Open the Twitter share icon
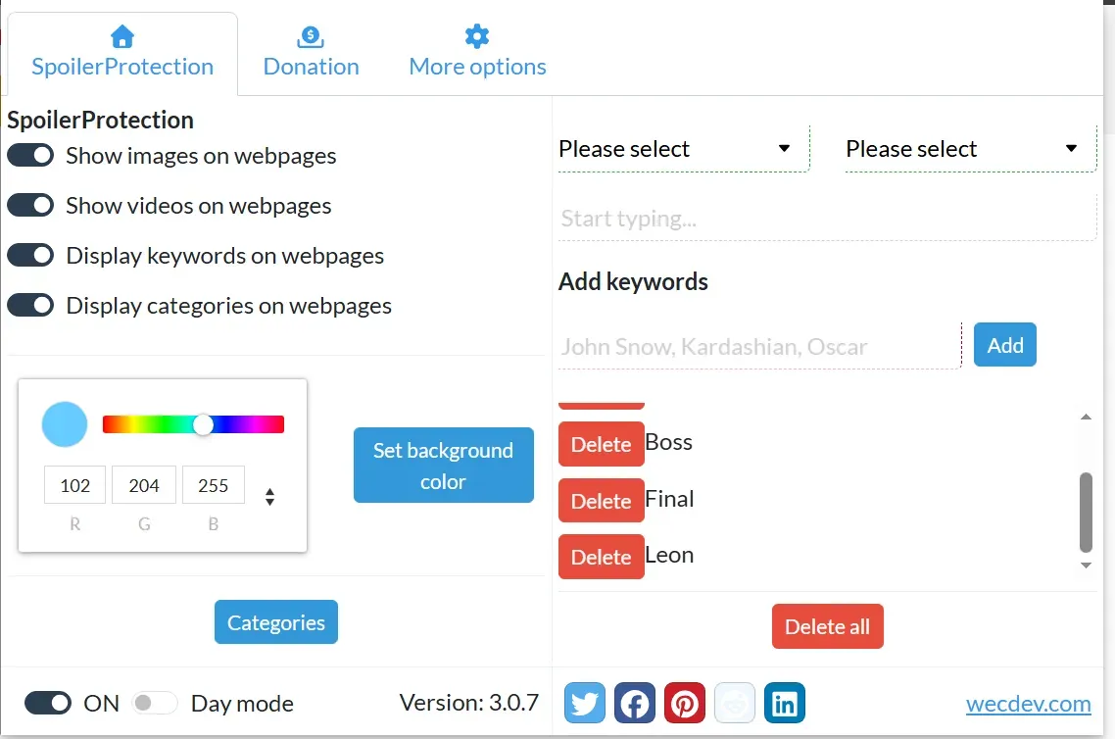 (x=585, y=703)
